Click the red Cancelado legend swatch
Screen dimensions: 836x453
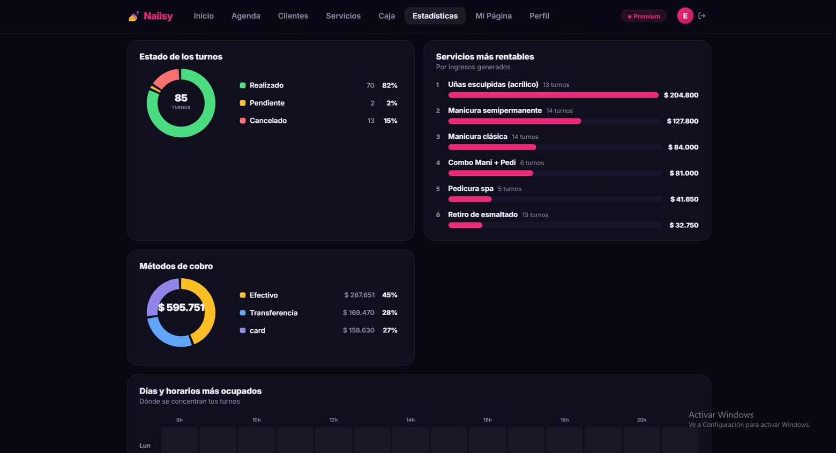[x=243, y=121]
